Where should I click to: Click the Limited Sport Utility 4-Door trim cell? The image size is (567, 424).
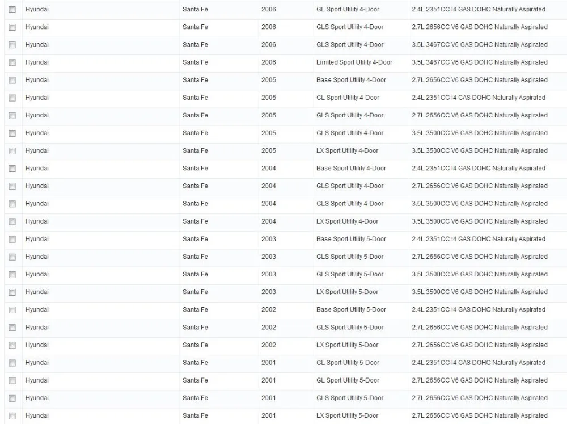[361, 62]
